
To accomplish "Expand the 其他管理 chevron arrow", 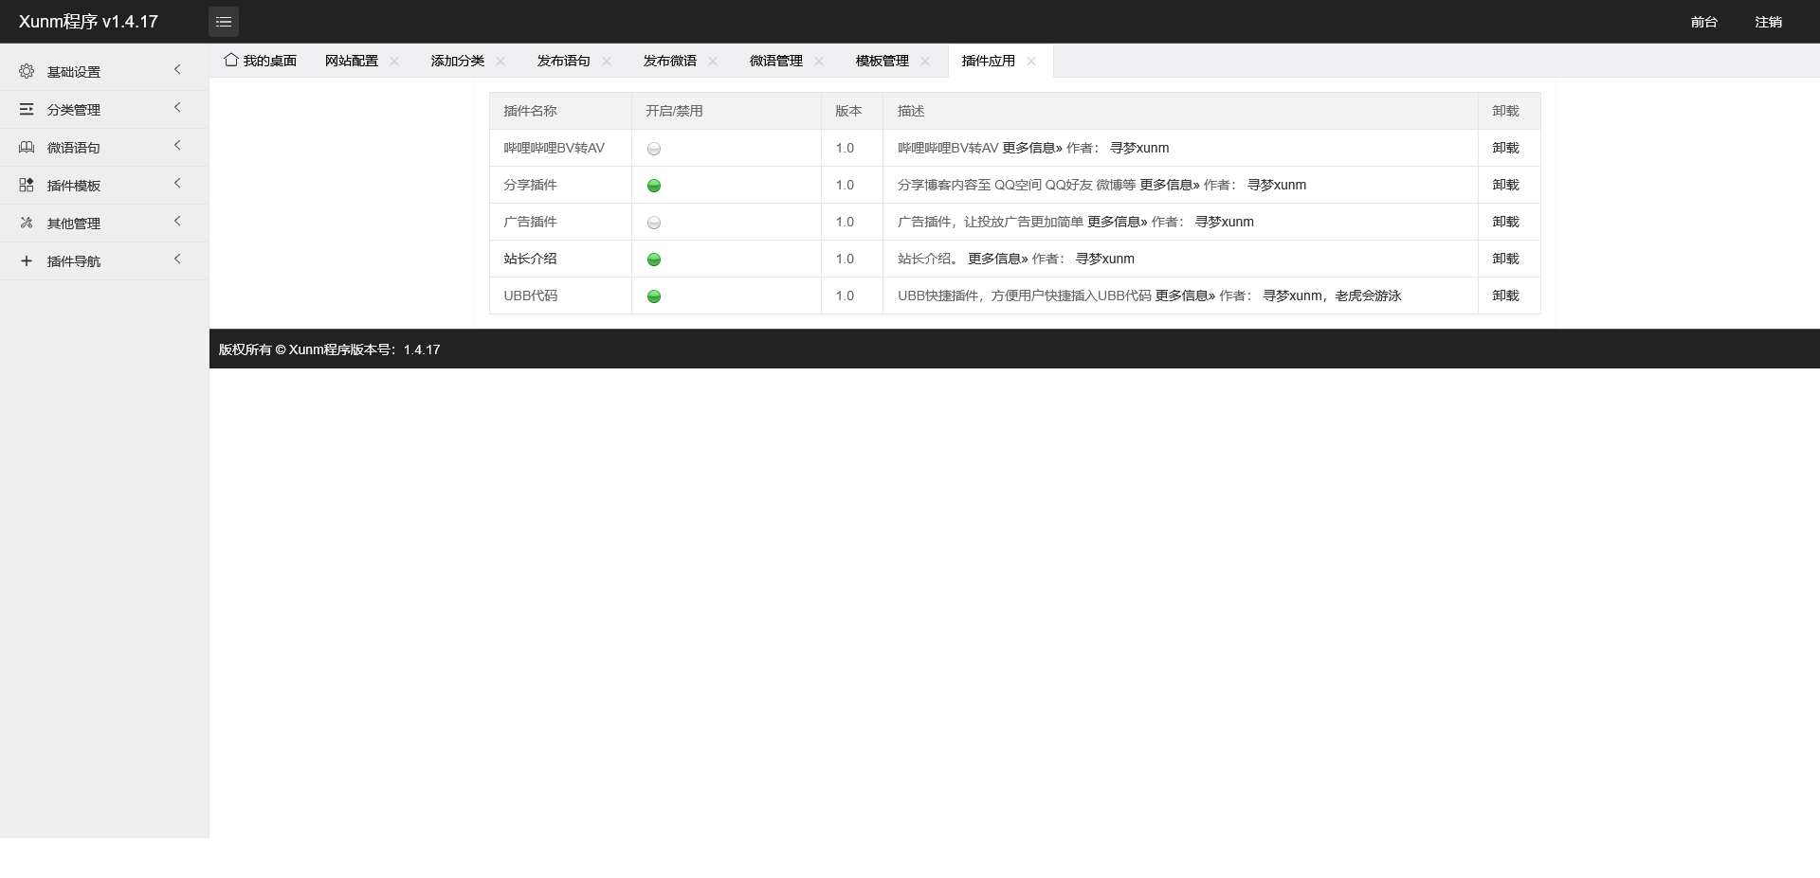I will click(177, 222).
